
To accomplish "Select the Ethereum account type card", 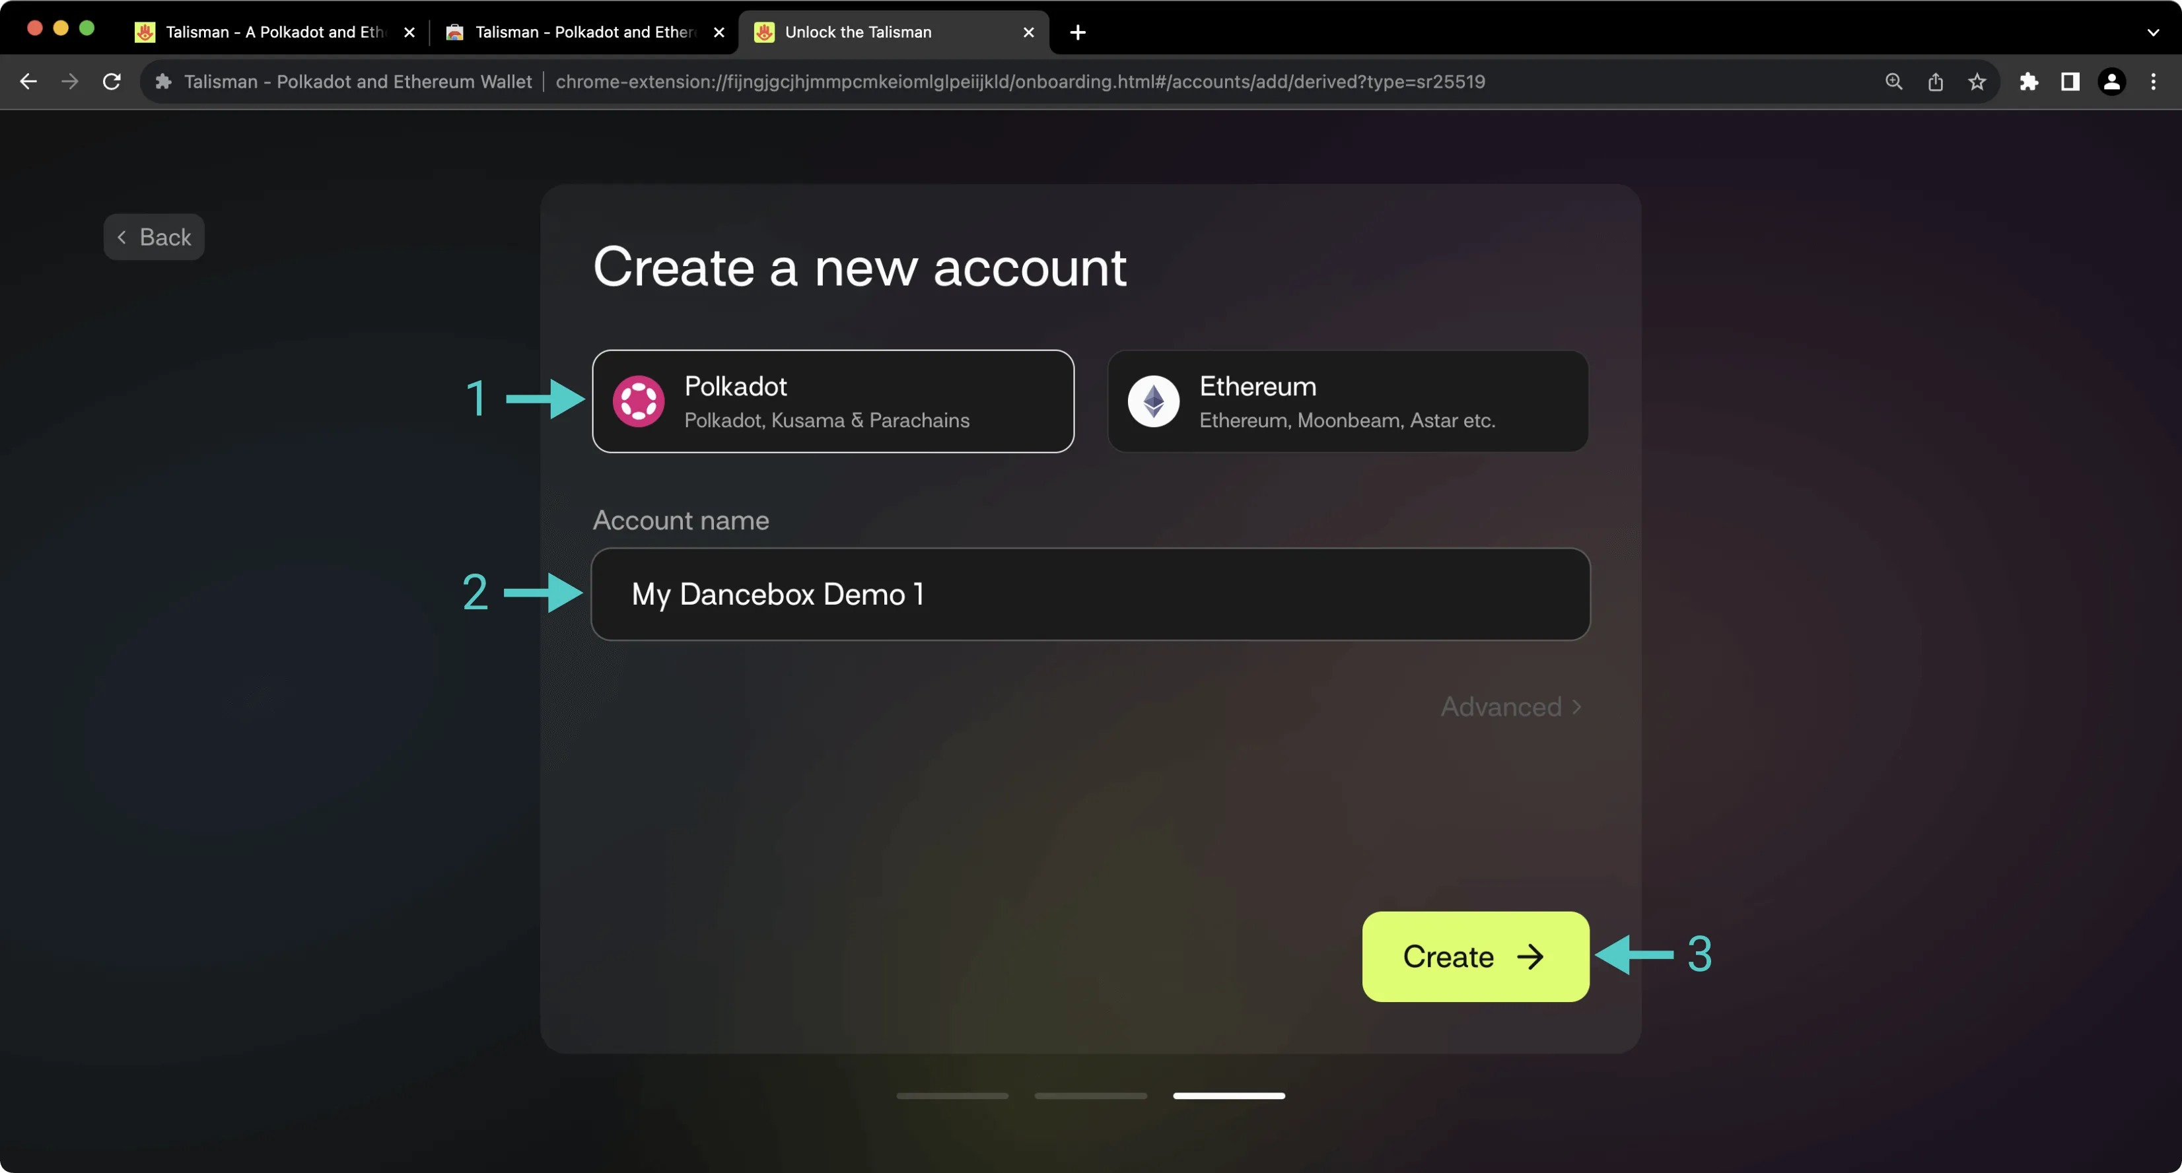I will click(x=1348, y=401).
